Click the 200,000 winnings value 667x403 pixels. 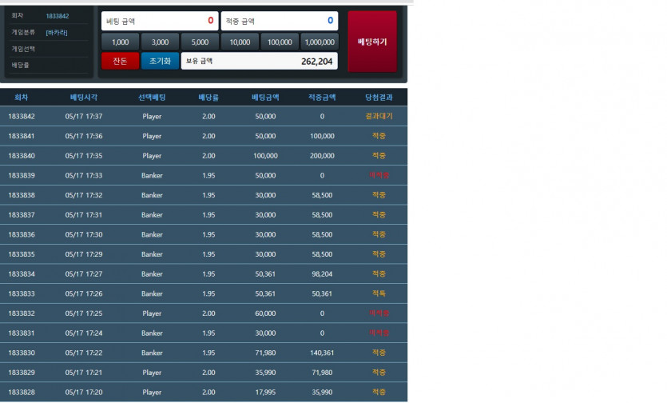322,155
